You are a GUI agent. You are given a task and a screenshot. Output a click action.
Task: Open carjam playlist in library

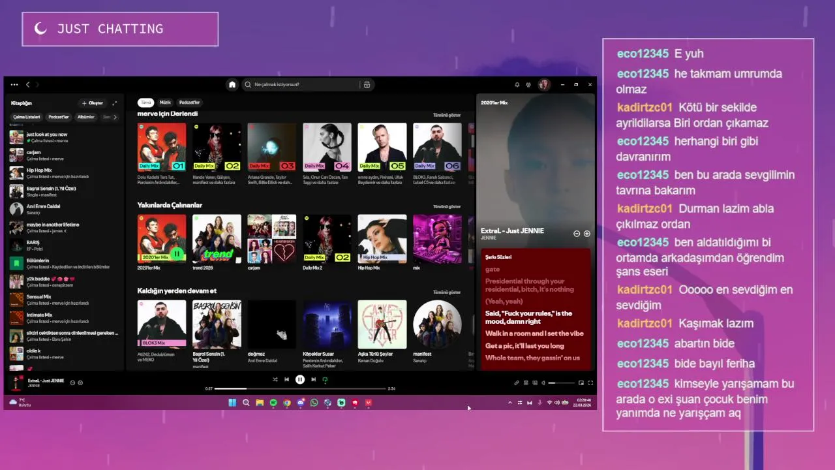[x=64, y=155]
